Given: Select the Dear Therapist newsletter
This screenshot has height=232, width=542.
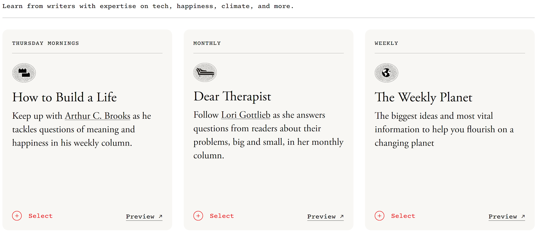Looking at the screenshot, I should click(214, 216).
